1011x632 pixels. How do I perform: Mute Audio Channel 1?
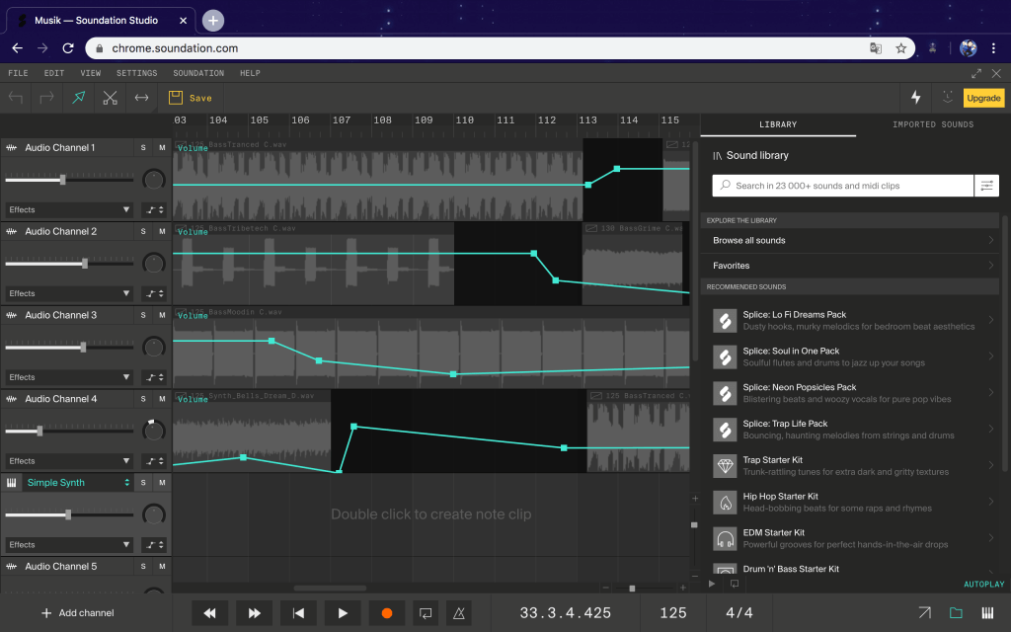pos(162,148)
